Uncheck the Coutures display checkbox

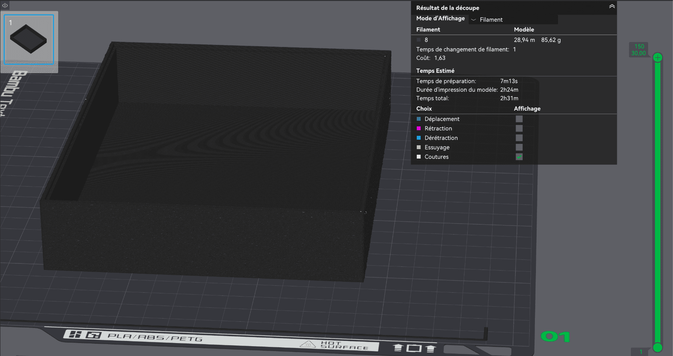point(519,157)
